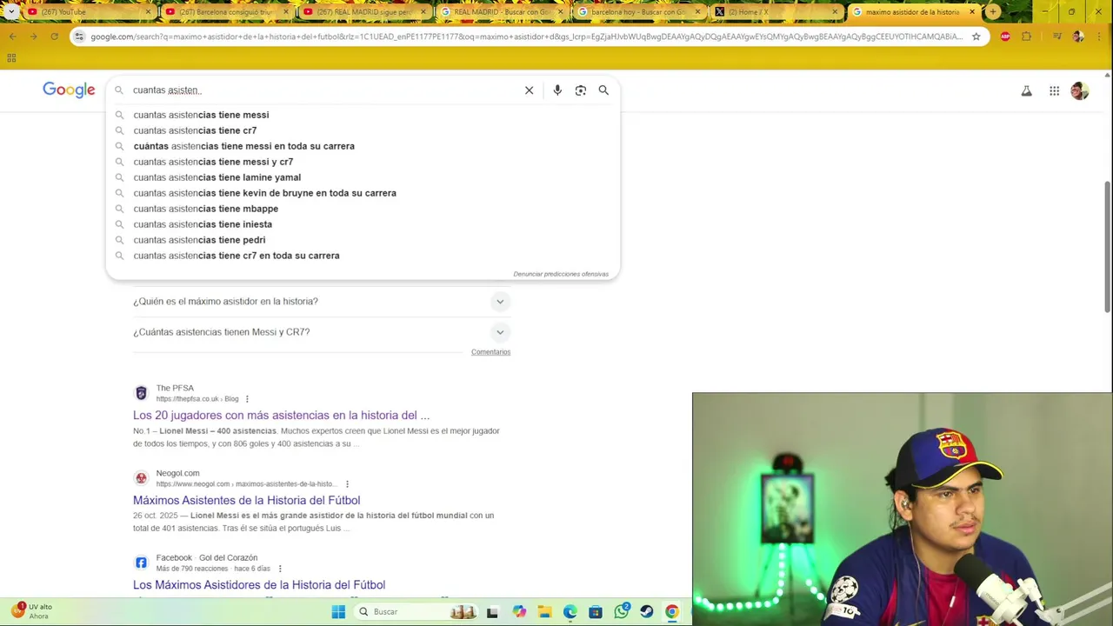This screenshot has height=626, width=1113.
Task: Open Search Labs flask icon
Action: (x=1026, y=90)
